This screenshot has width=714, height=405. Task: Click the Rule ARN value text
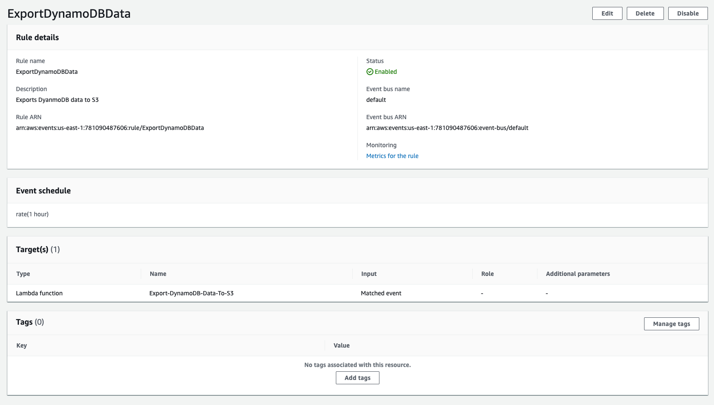(x=110, y=128)
